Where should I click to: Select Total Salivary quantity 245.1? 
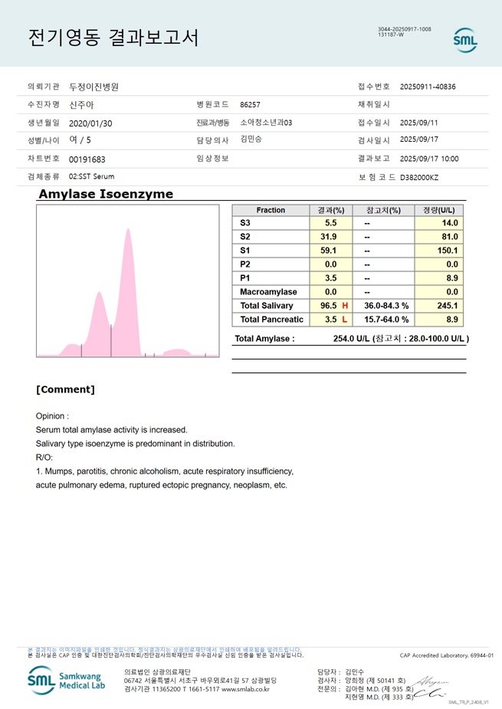[x=448, y=306]
